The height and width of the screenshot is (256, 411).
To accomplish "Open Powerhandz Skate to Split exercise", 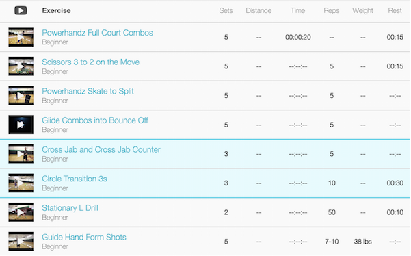I will pyautogui.click(x=88, y=91).
